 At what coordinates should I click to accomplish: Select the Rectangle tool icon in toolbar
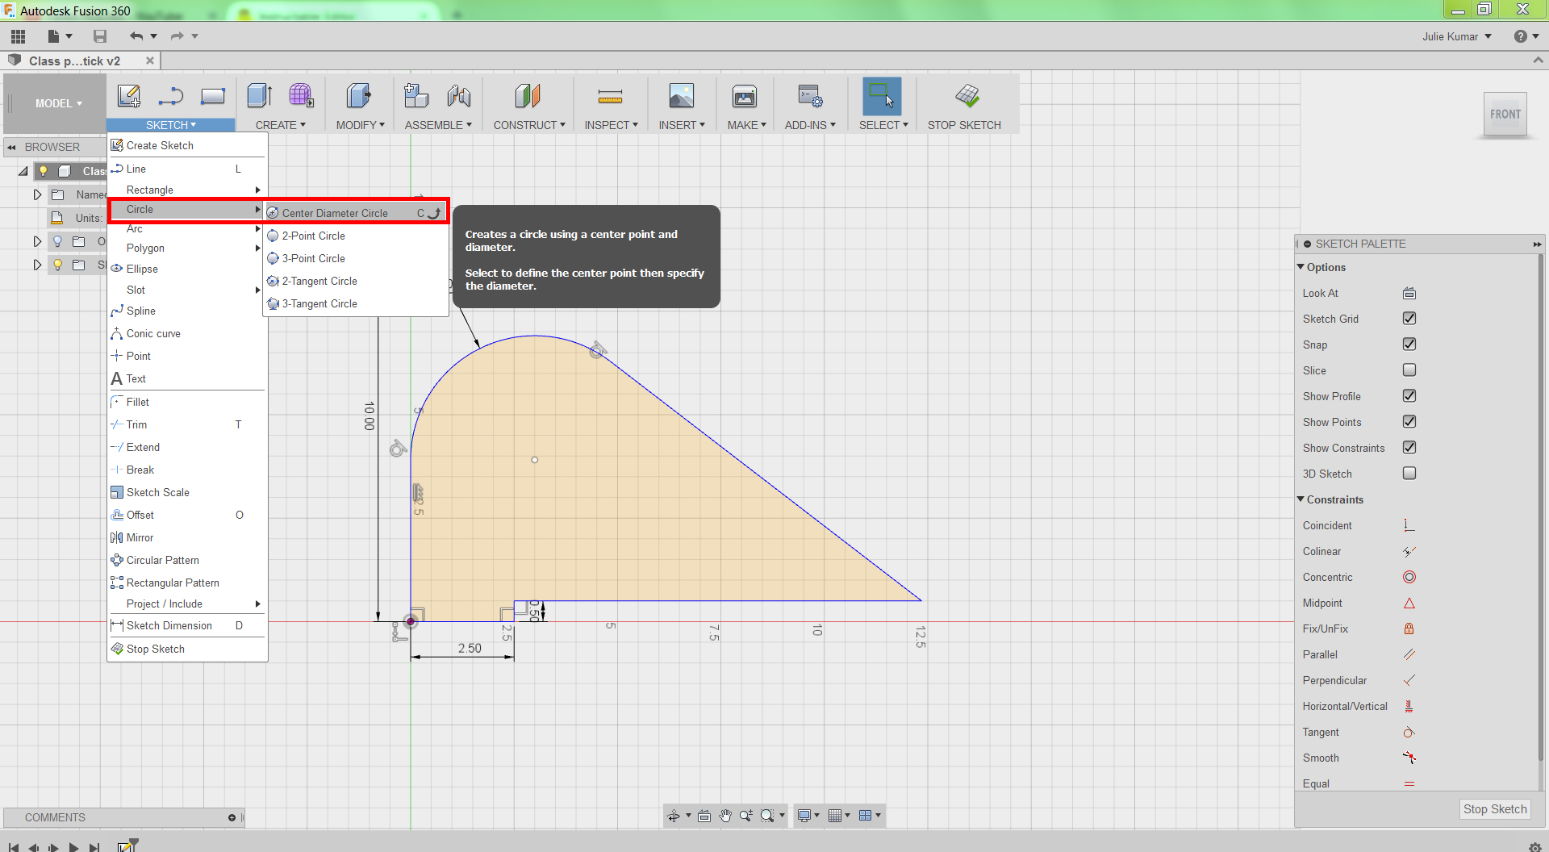coord(213,96)
